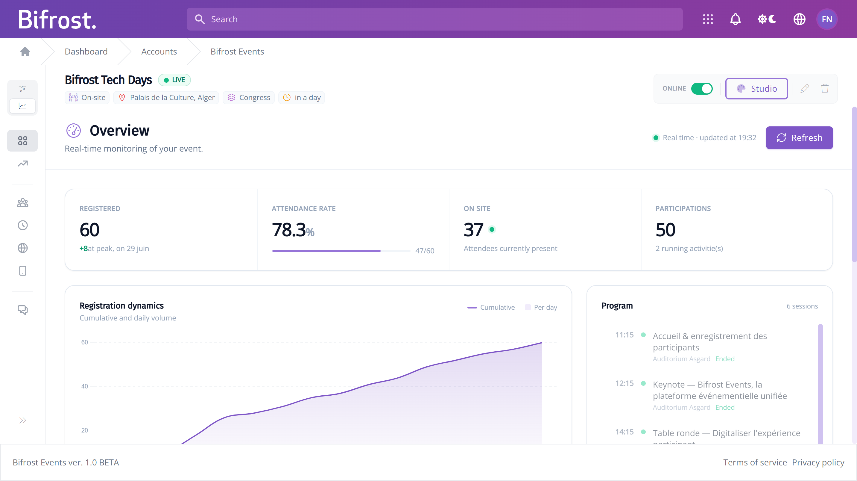This screenshot has height=481, width=857.
Task: Click the Bifrost Tech Days event title
Action: coord(108,80)
